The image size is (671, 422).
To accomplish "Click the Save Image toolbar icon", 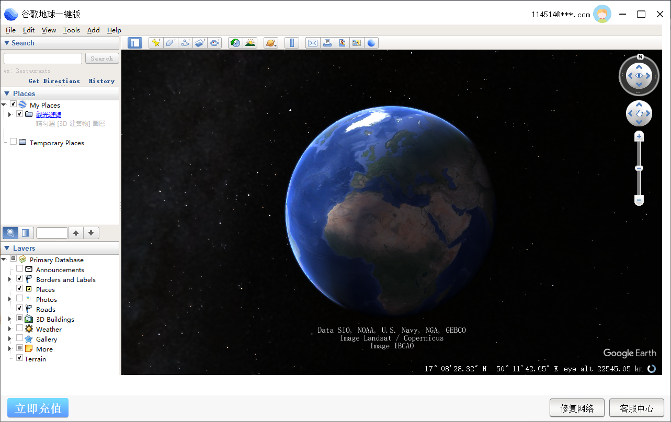I will pos(342,43).
